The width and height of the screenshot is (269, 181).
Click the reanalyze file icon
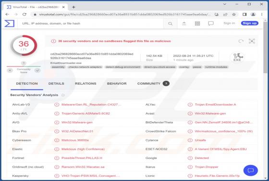(x=241, y=41)
